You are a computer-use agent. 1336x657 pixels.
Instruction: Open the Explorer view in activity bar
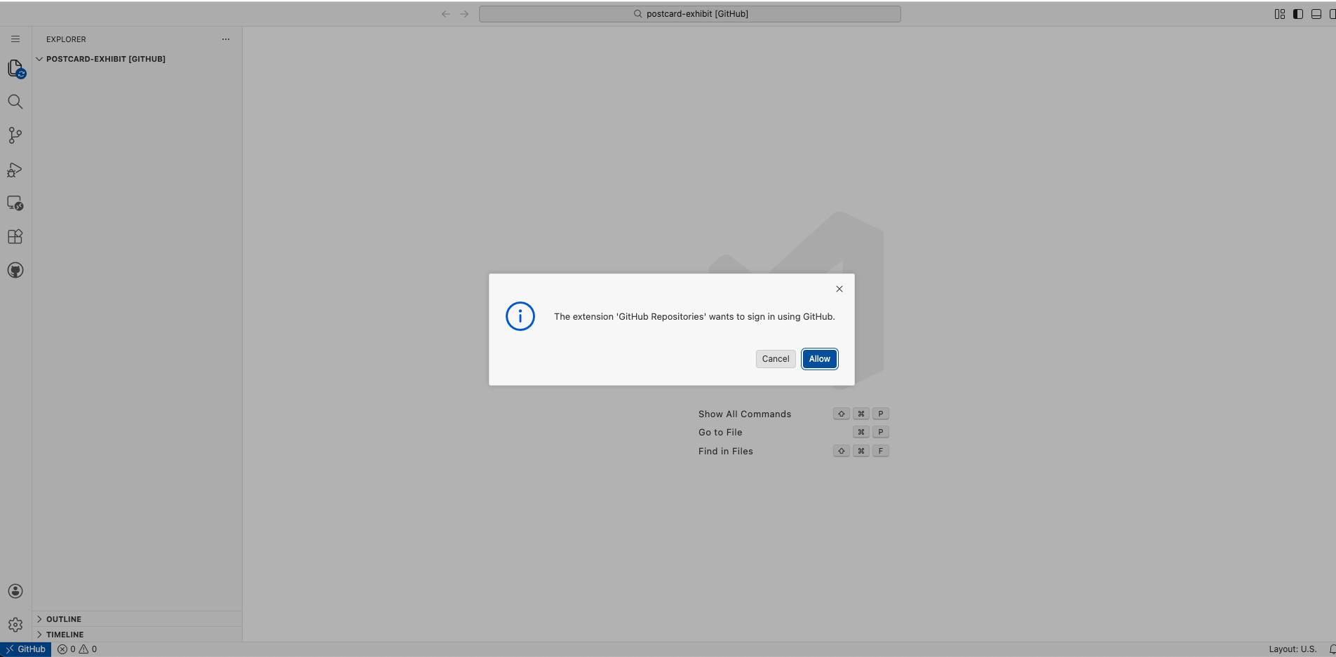pyautogui.click(x=15, y=68)
